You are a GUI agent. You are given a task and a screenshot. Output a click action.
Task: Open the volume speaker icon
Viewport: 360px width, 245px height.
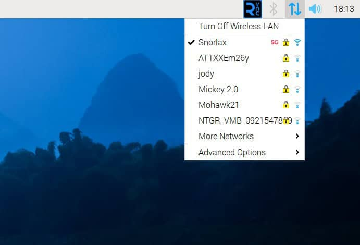point(315,9)
